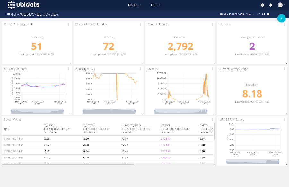This screenshot has width=289, height=187.
Task: Click the calendar icon in date range picker
Action: coord(221,14)
